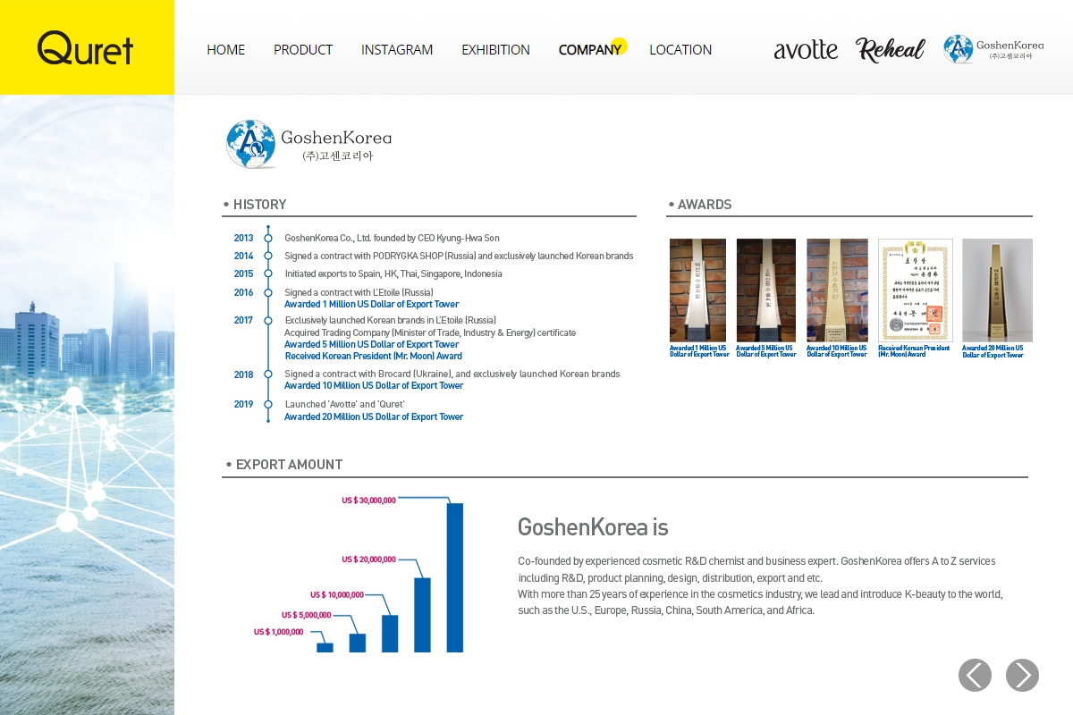1073x715 pixels.
Task: Open the INSTAGRAM menu item
Action: (x=397, y=50)
